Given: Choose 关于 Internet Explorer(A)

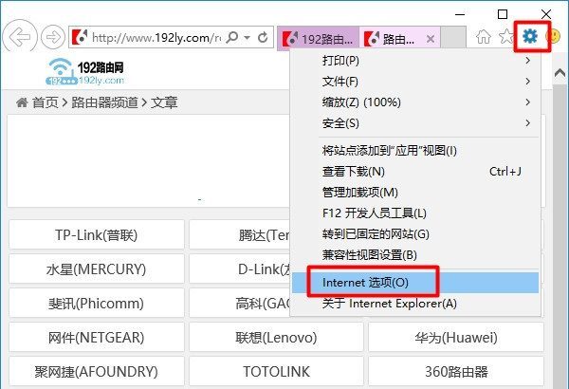Looking at the screenshot, I should coord(415,304).
